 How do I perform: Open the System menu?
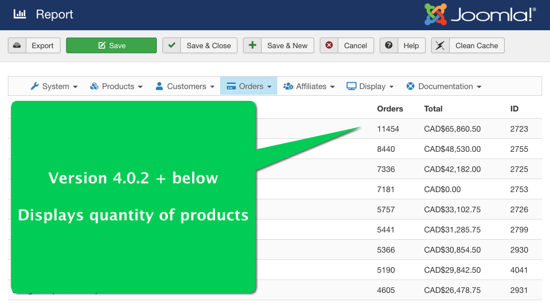tap(54, 86)
